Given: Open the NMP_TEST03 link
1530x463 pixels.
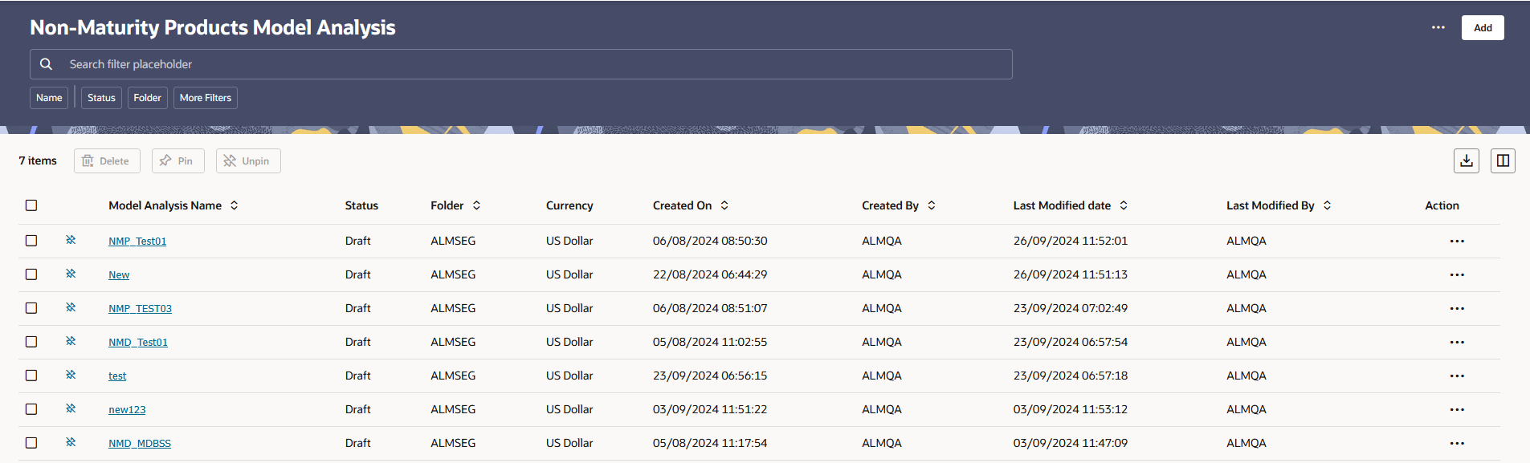Looking at the screenshot, I should [x=140, y=308].
